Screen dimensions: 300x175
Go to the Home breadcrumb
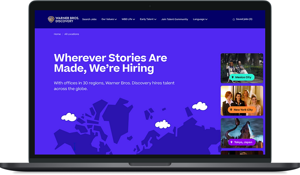[57, 34]
